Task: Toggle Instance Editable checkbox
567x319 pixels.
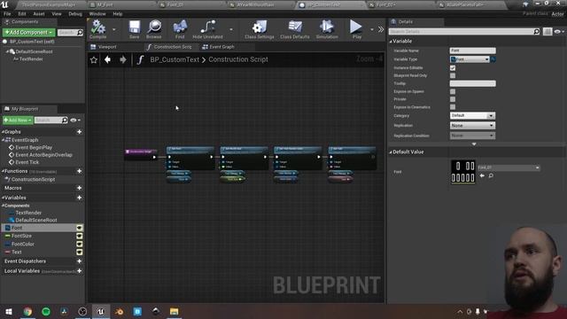Action: pyautogui.click(x=453, y=68)
